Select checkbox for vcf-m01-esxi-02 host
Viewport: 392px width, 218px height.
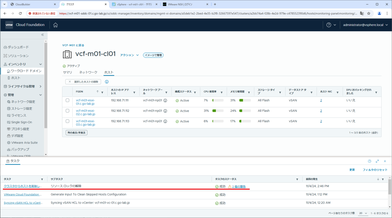(x=68, y=111)
